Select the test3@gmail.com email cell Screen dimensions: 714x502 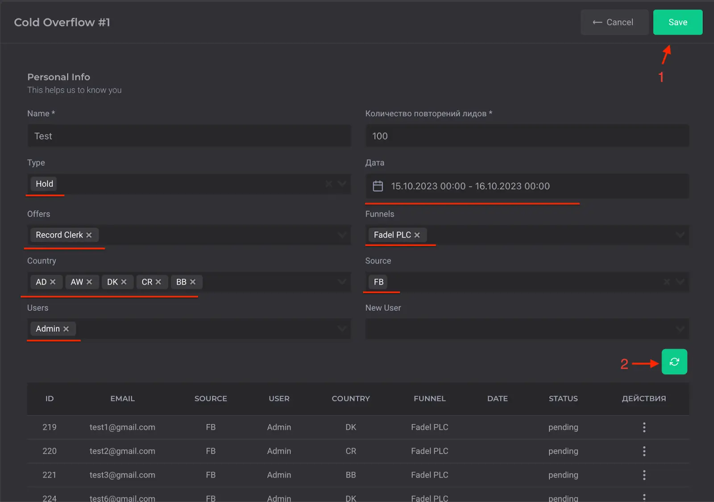click(122, 475)
